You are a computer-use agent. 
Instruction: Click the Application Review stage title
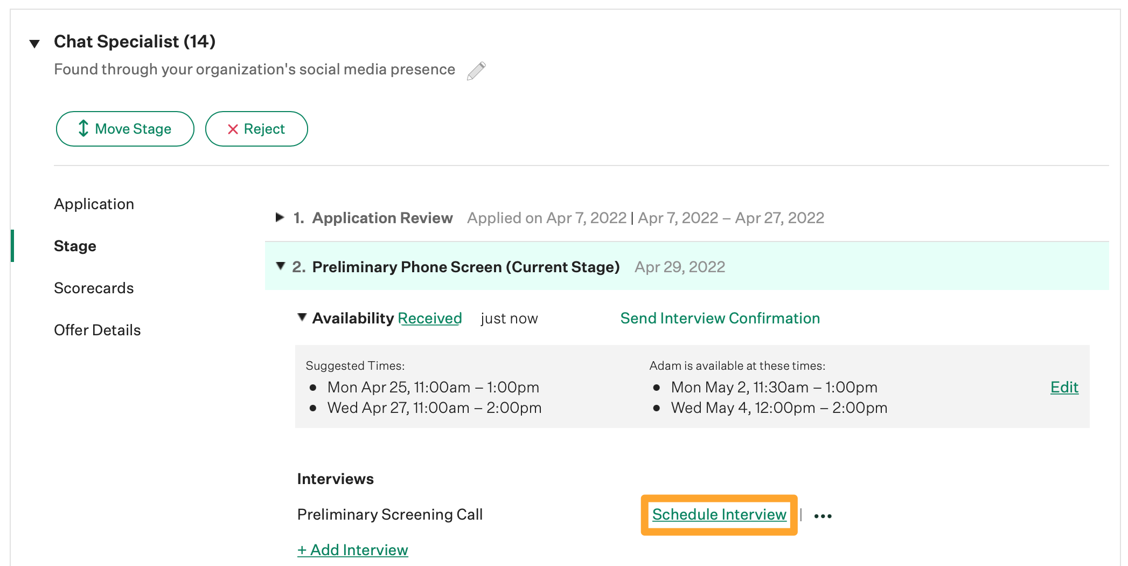(382, 218)
